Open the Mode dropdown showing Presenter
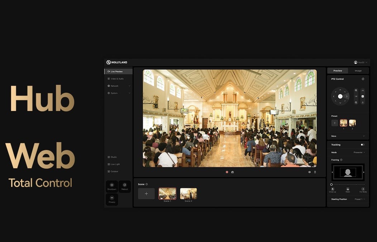Image resolution: width=377 pixels, height=242 pixels. pyautogui.click(x=359, y=153)
